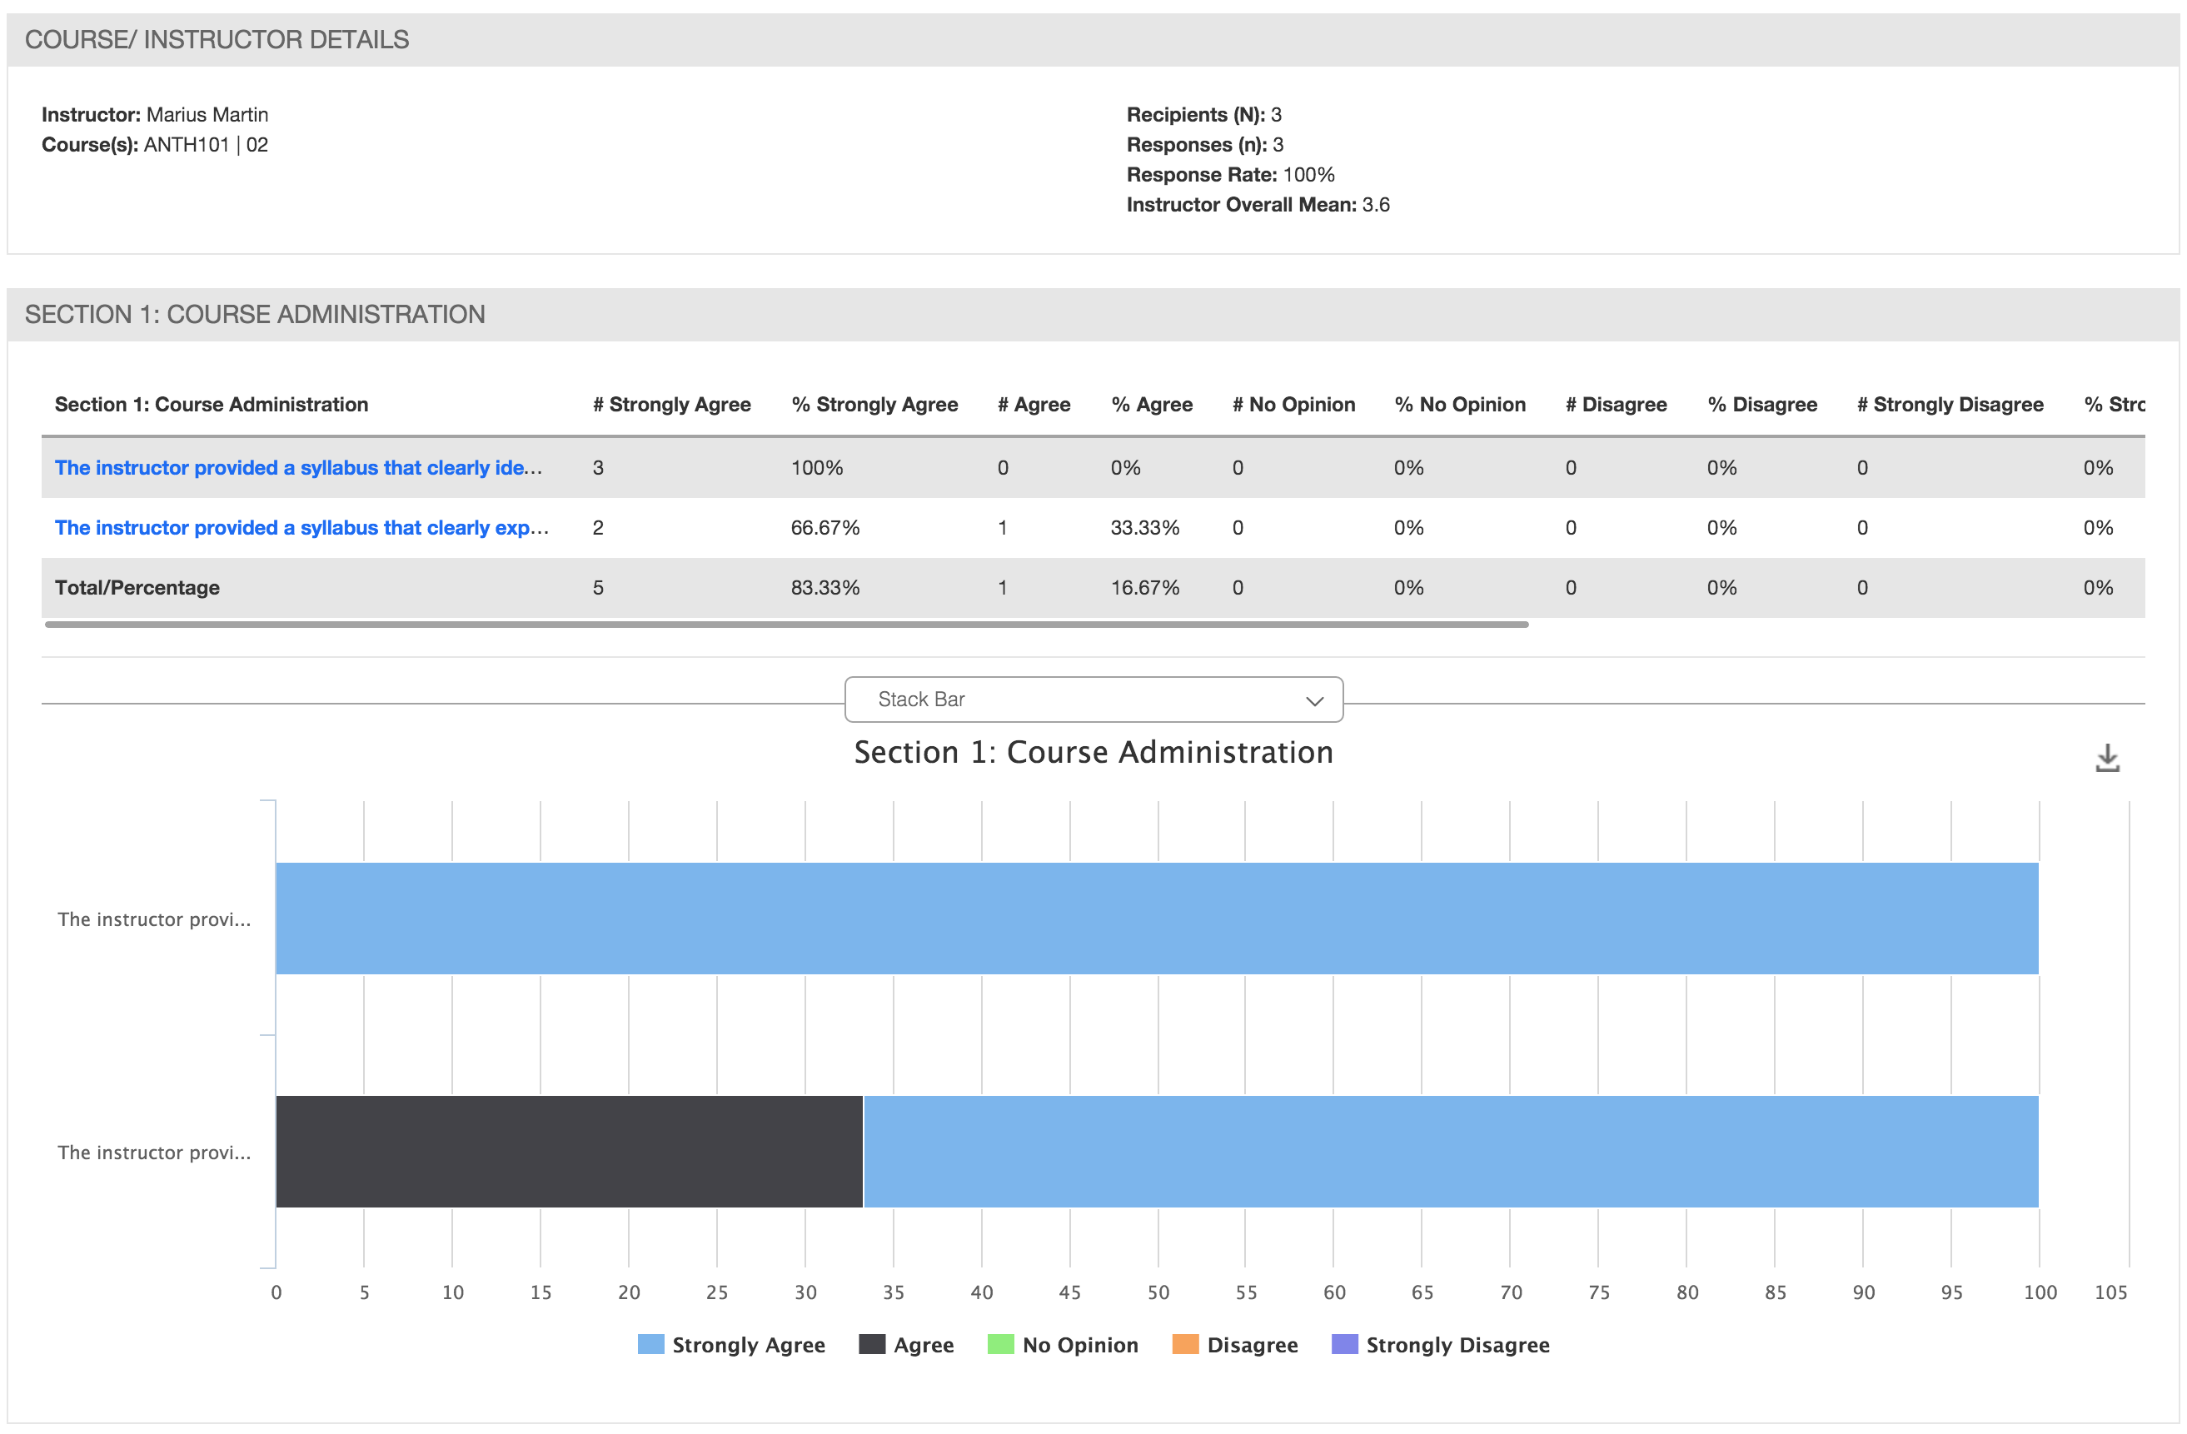The height and width of the screenshot is (1434, 2187).
Task: Click the 33.33% Agree cell
Action: click(1145, 527)
